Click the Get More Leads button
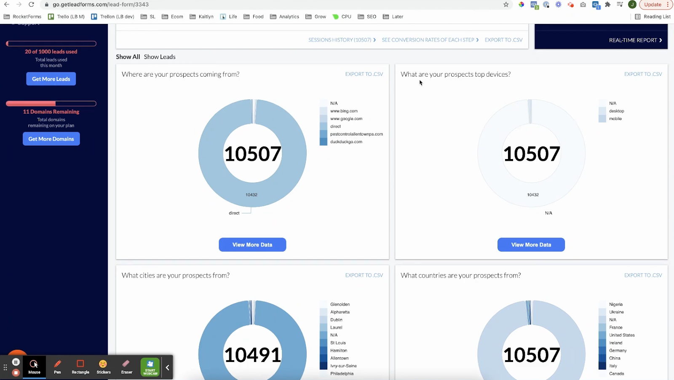This screenshot has width=674, height=380. pyautogui.click(x=51, y=79)
